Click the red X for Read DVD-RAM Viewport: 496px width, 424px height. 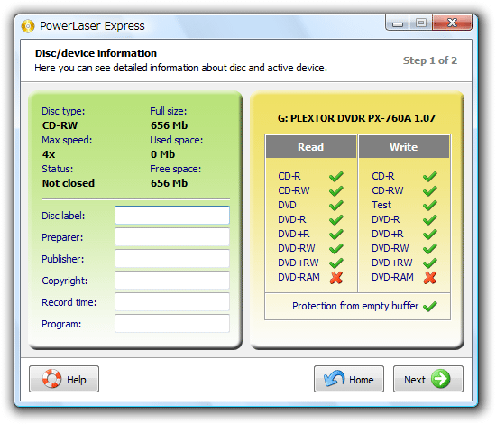(x=336, y=278)
